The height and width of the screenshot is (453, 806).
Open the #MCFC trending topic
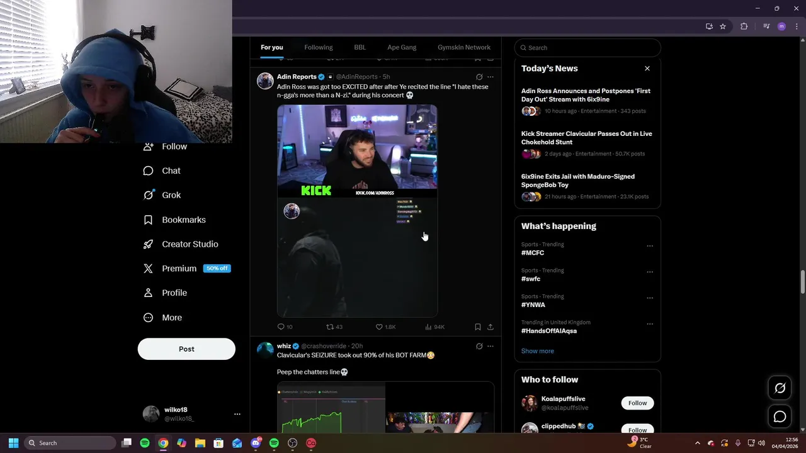coord(533,253)
